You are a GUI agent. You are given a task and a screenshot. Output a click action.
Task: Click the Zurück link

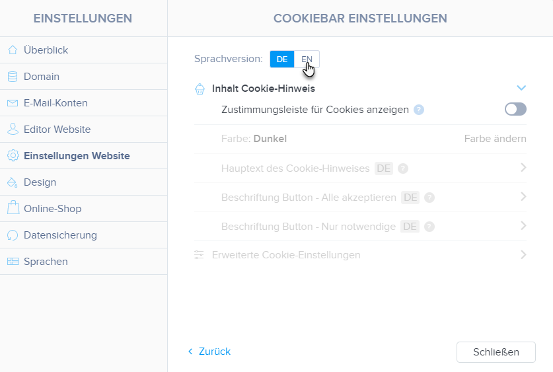209,352
